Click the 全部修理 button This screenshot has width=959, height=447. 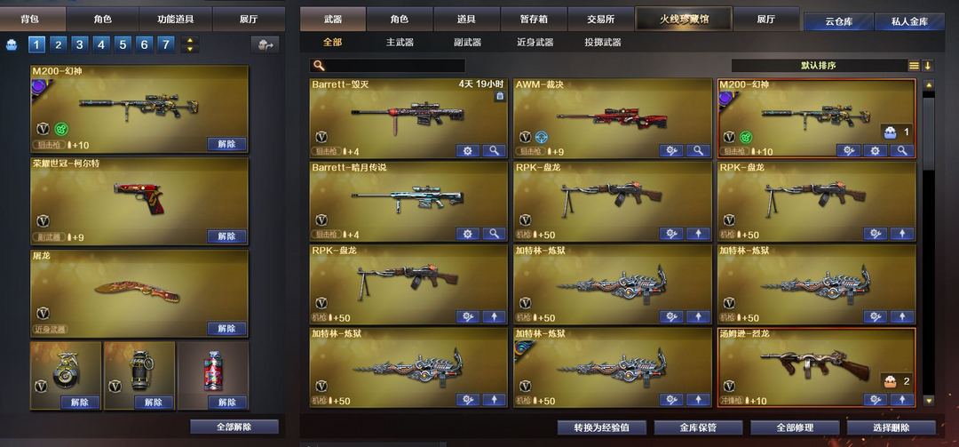[795, 427]
